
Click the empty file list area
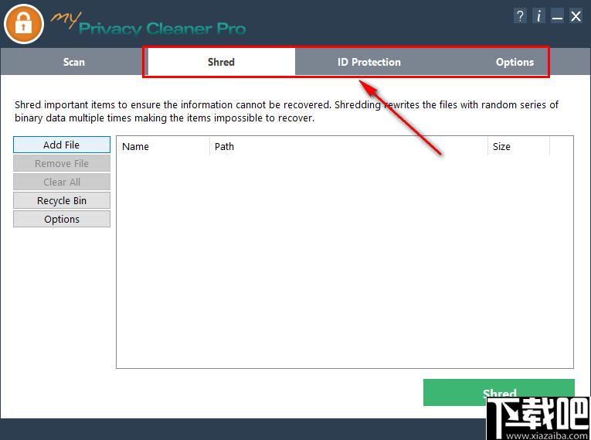point(345,261)
